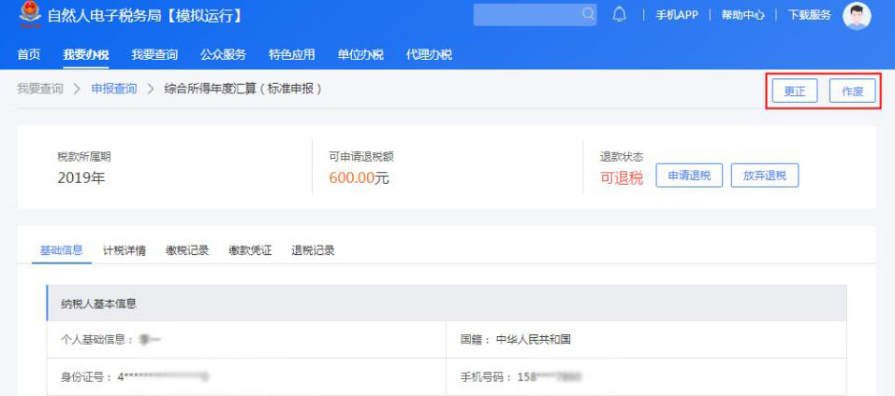Open 公众服务 navigation item
895x396 pixels.
[223, 54]
